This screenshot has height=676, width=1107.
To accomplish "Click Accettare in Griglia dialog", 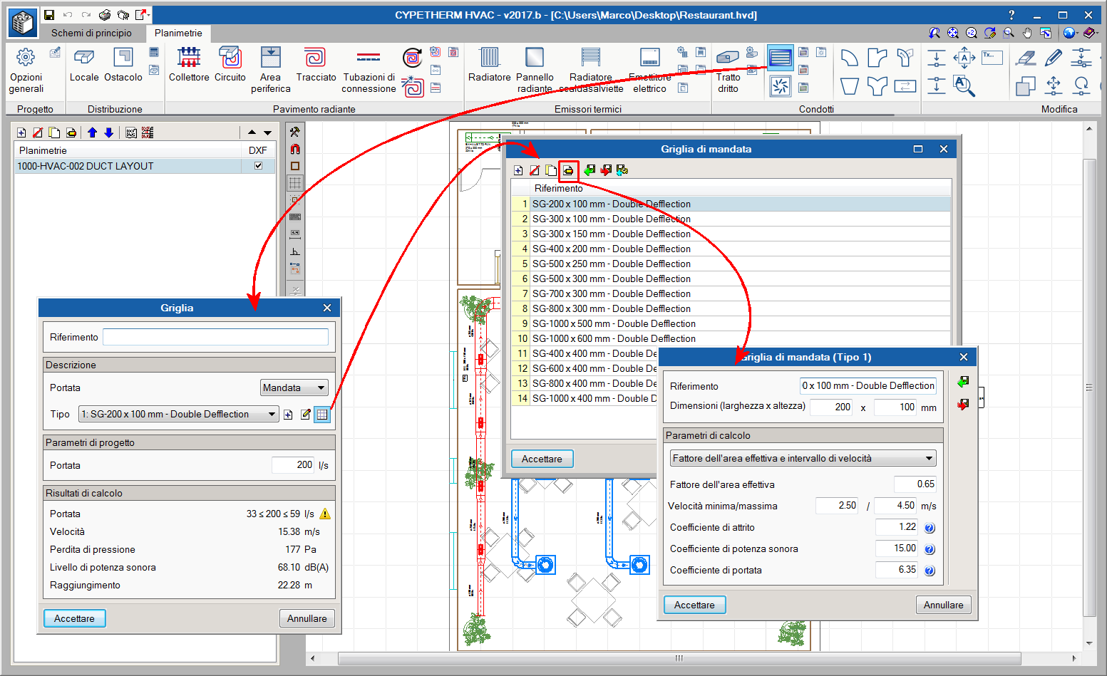I will (x=74, y=618).
